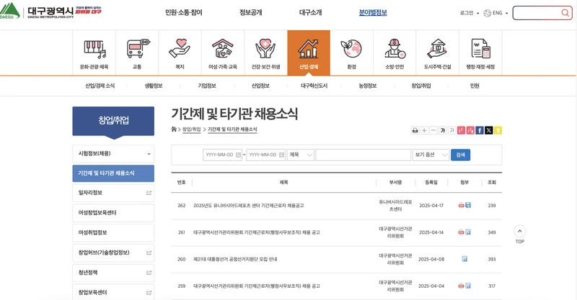Go to 기업정보 submenu
577x300 pixels.
tap(207, 86)
